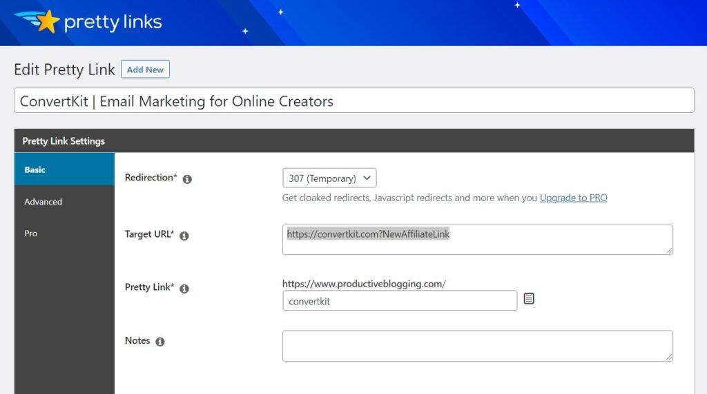Click the Redirection* field label
Image resolution: width=707 pixels, height=394 pixels.
151,177
